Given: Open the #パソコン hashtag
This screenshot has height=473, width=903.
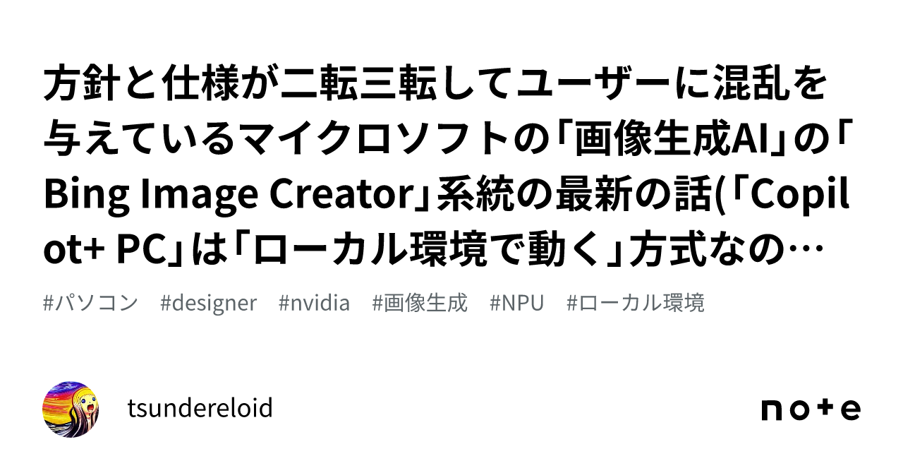Looking at the screenshot, I should [x=90, y=303].
